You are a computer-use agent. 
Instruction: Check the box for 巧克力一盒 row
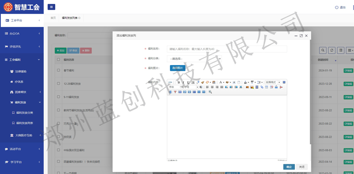tap(58, 124)
